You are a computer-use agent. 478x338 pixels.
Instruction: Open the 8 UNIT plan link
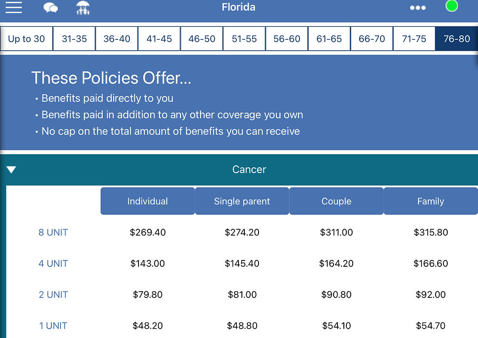point(53,233)
